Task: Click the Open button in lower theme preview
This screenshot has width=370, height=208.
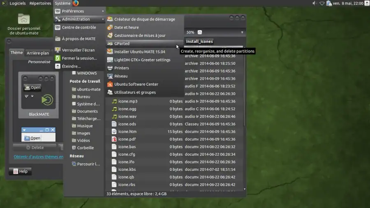Action: click(x=32, y=138)
